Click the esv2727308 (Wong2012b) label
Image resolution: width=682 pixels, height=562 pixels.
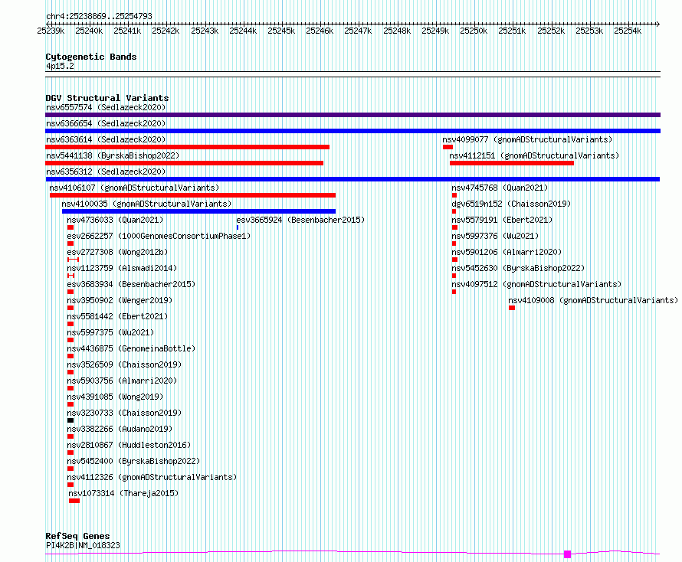(117, 252)
